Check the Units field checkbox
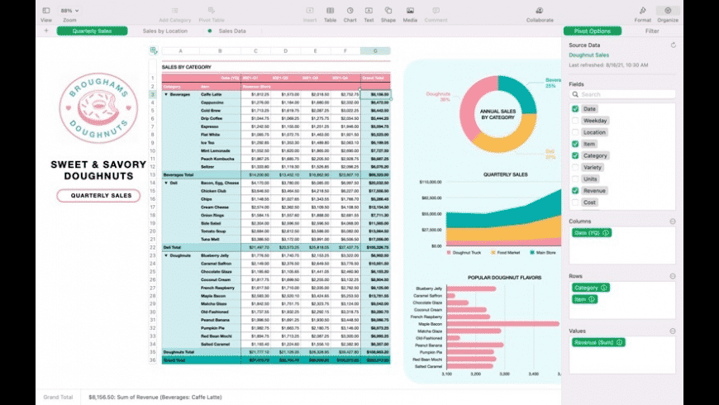This screenshot has width=719, height=405. (x=575, y=179)
